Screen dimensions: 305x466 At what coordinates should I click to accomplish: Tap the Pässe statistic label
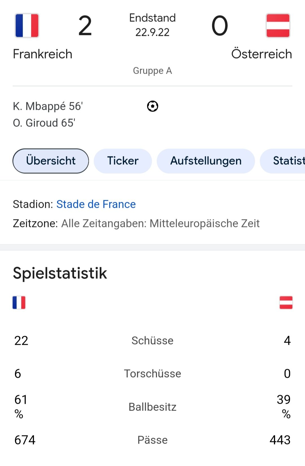(152, 440)
